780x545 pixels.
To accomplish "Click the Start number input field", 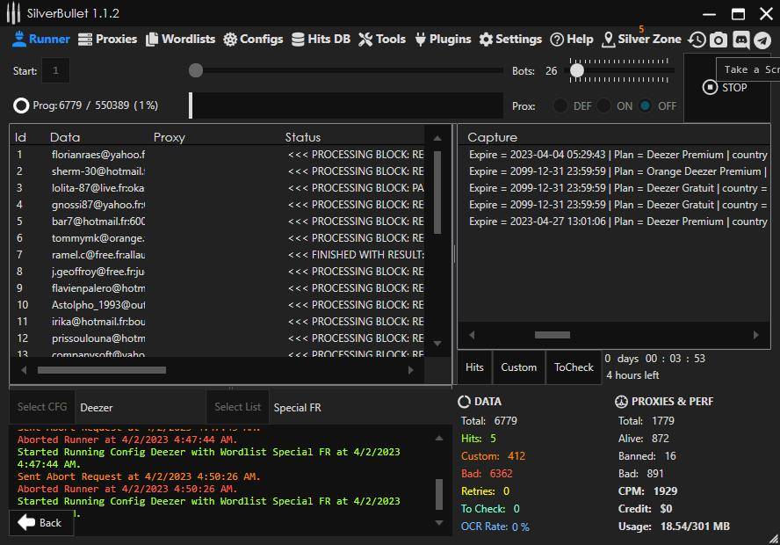I will click(55, 70).
